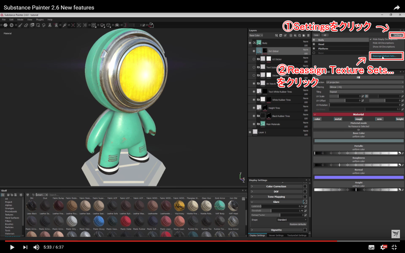Select the Clone stamp tool icon
The image size is (405, 253).
pos(50,25)
